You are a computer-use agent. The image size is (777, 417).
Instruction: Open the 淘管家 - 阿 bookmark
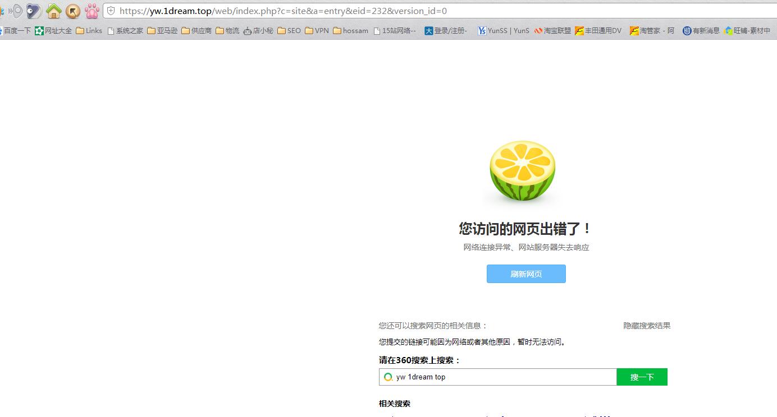[652, 31]
